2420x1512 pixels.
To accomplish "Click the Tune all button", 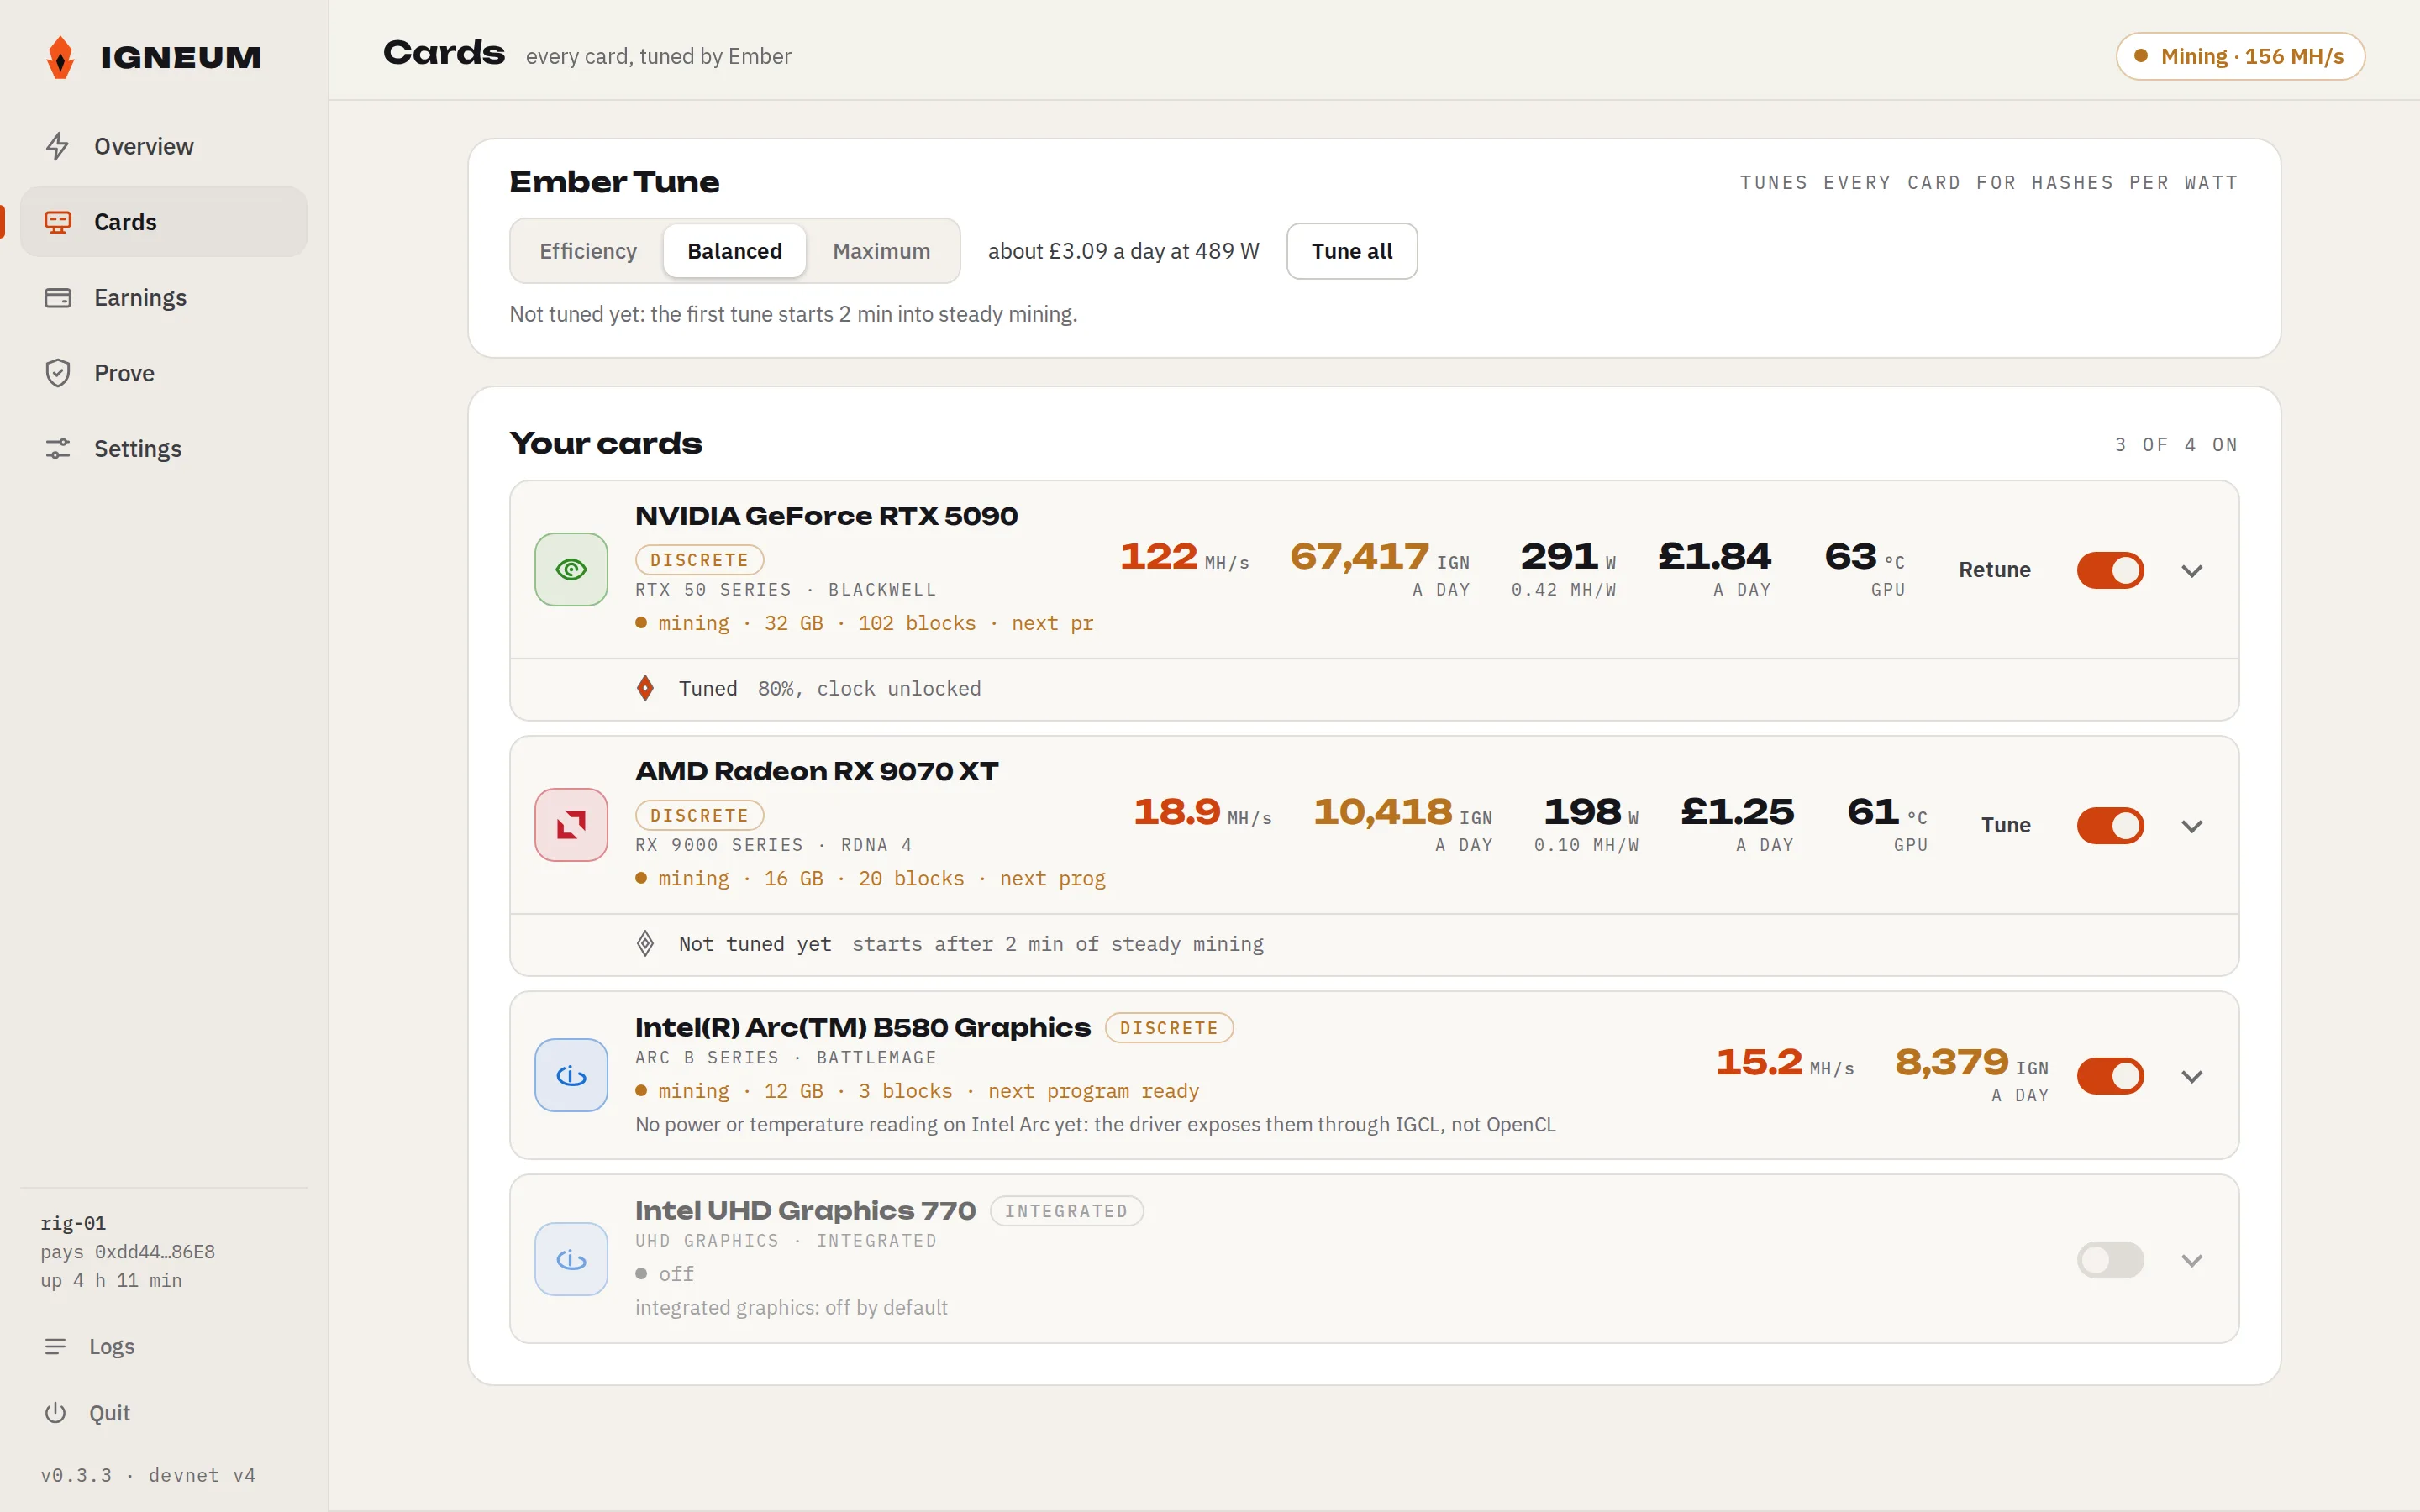I will point(1352,251).
